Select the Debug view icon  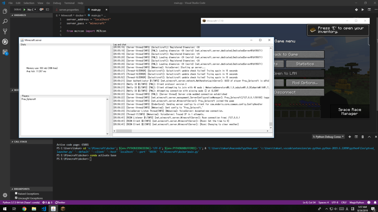(5, 41)
